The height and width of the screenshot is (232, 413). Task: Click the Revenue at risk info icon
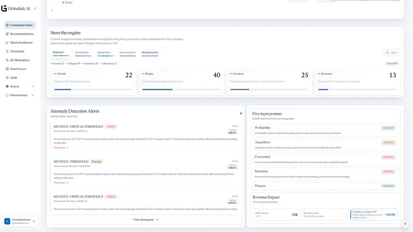coord(344,214)
